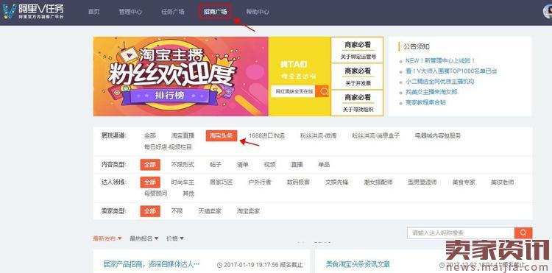This screenshot has width=552, height=273.
Task: Choose 帖子 content type
Action: pos(216,165)
